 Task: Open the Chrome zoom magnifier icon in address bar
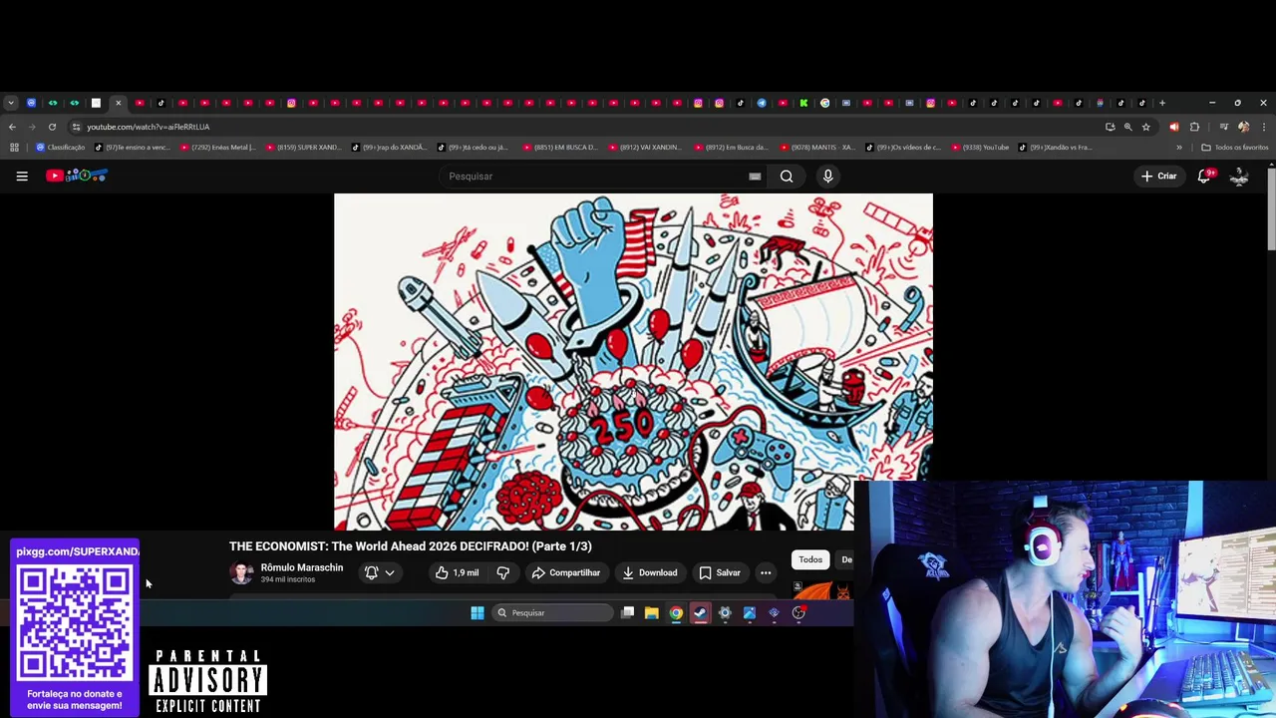pos(1128,127)
